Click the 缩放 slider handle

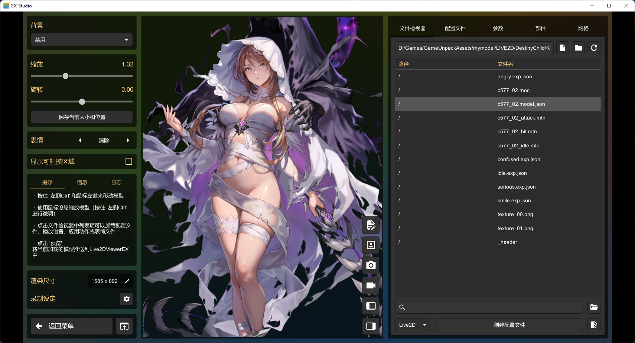coord(65,76)
